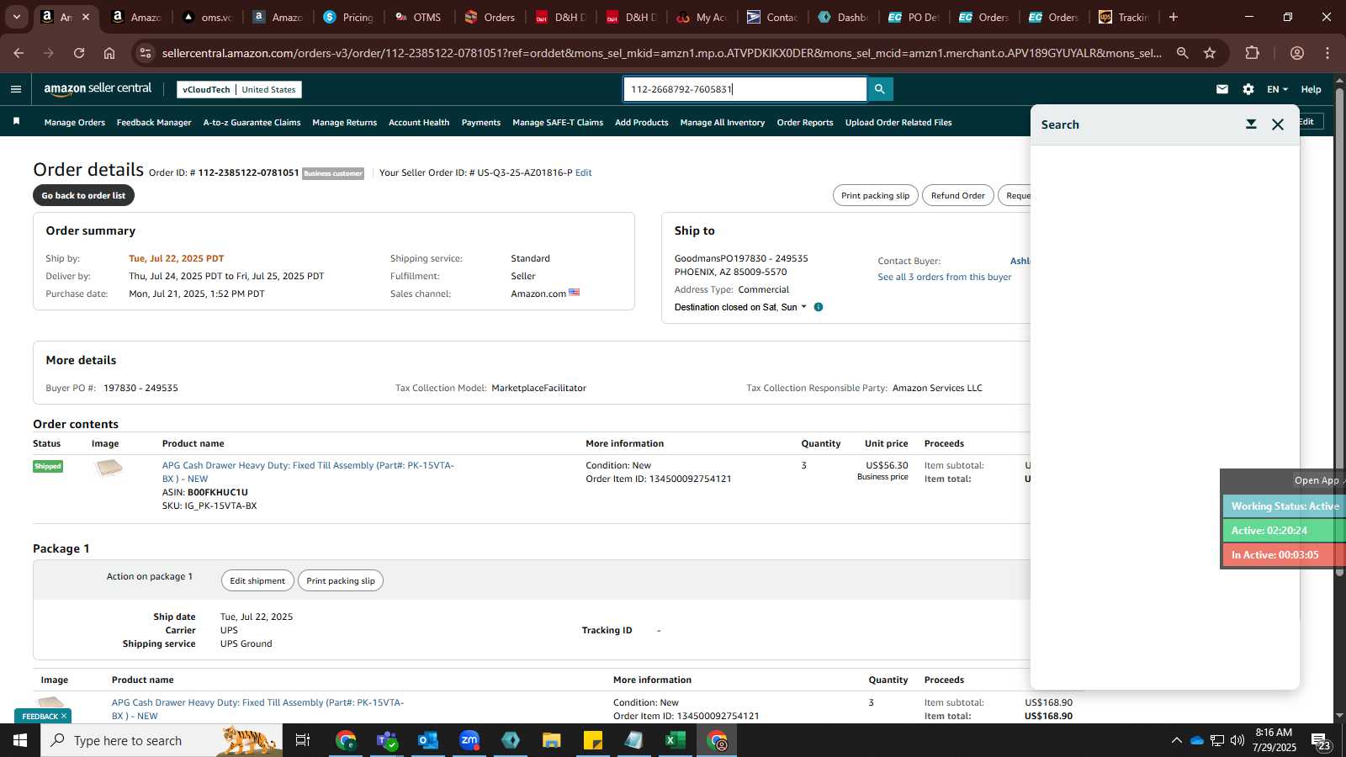Image resolution: width=1346 pixels, height=757 pixels.
Task: Click the zoom magnifier in address bar
Action: [x=1183, y=53]
